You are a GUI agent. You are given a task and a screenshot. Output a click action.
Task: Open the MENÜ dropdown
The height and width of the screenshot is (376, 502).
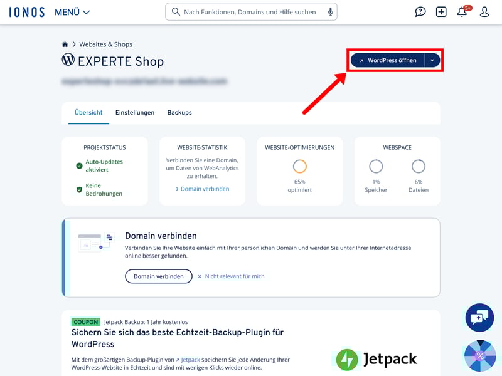72,12
